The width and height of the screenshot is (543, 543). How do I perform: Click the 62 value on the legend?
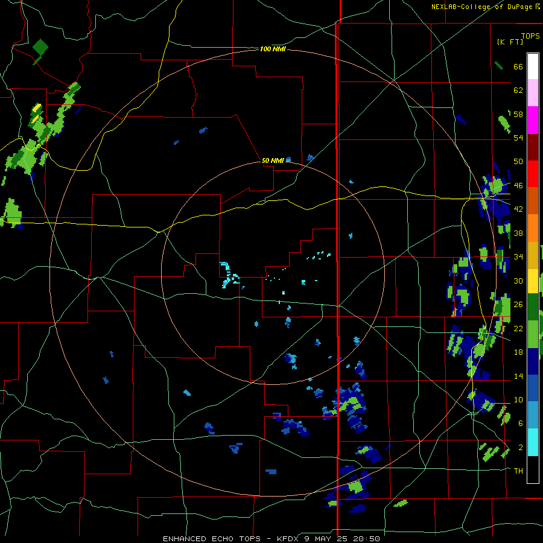tap(518, 91)
